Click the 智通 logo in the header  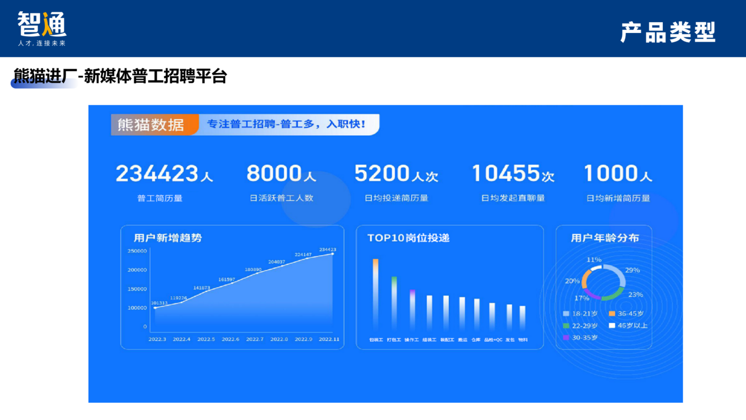click(x=42, y=29)
